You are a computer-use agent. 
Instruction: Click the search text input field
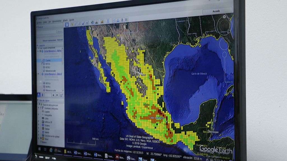point(46,32)
